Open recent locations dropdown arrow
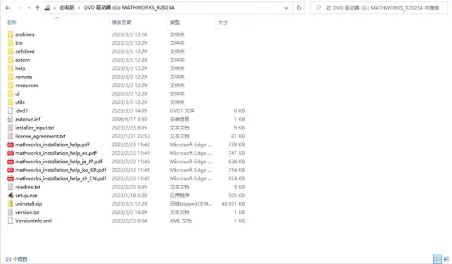 coord(29,8)
